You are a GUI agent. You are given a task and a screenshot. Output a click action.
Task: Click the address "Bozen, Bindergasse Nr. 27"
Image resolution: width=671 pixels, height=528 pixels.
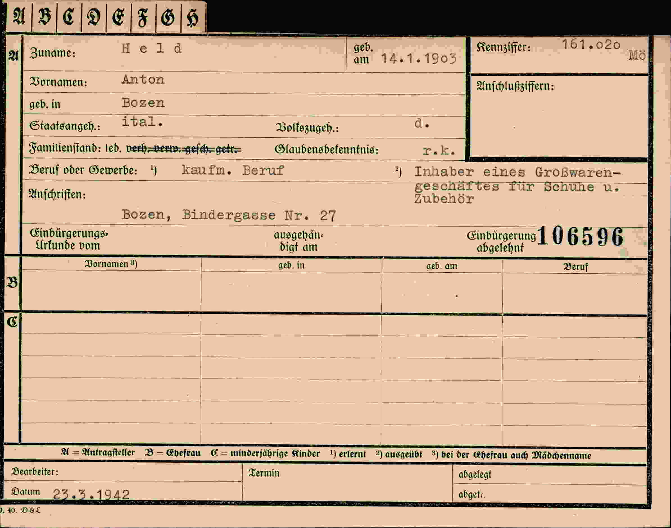tap(228, 215)
